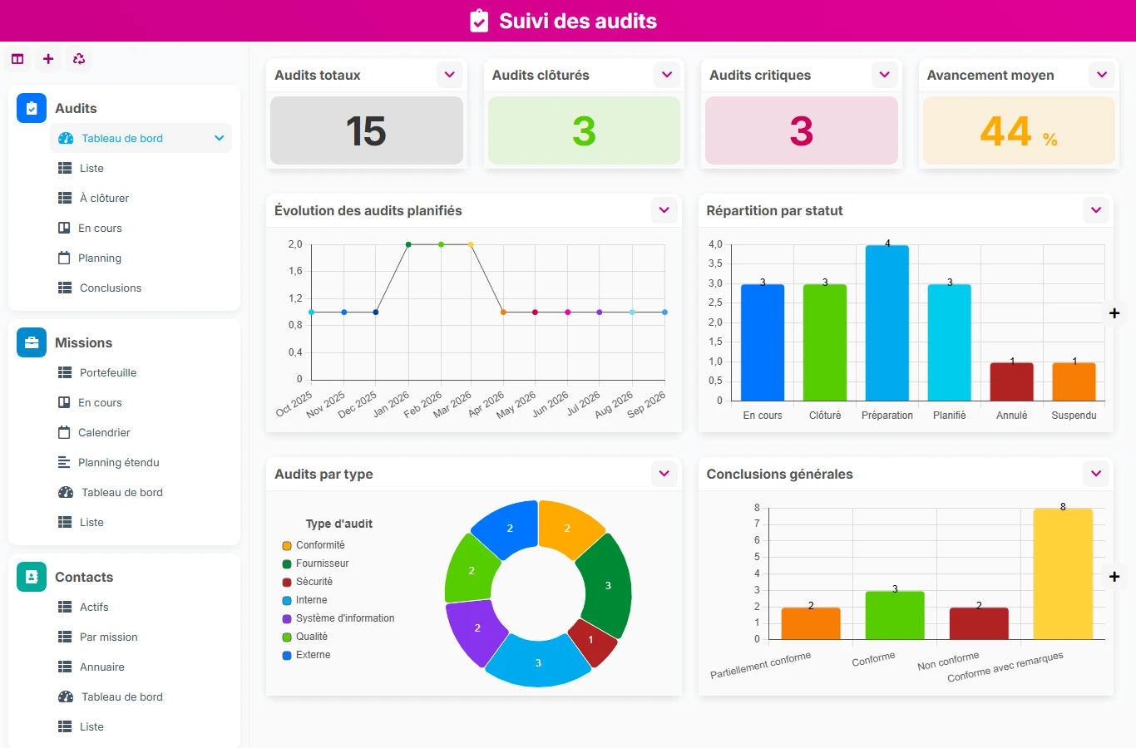Click the lines icon beside Planning étendu
Screen dimensions: 1136x748
coord(64,462)
